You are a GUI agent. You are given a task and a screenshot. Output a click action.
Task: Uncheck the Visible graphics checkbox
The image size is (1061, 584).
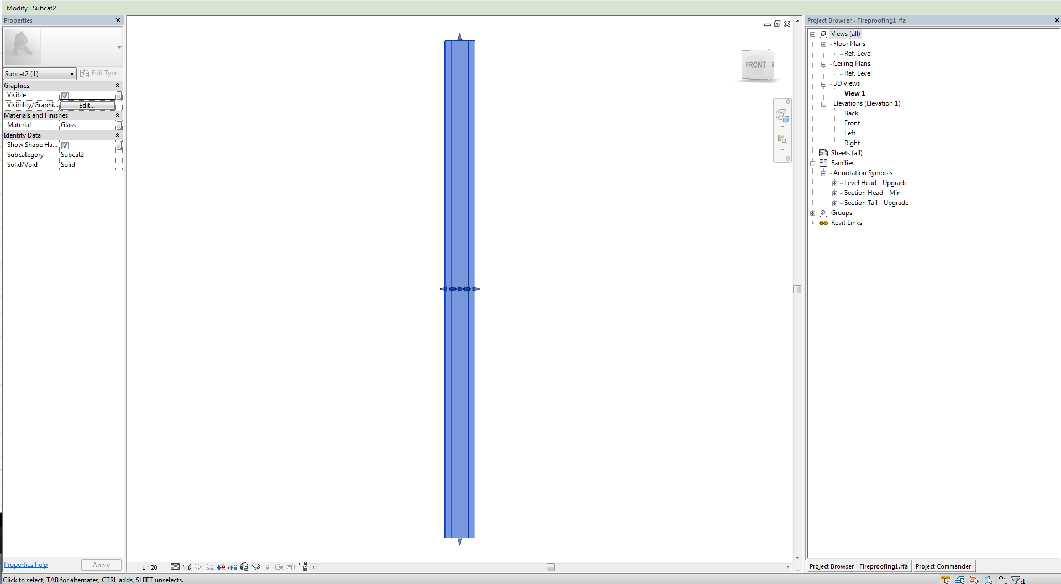tap(65, 95)
